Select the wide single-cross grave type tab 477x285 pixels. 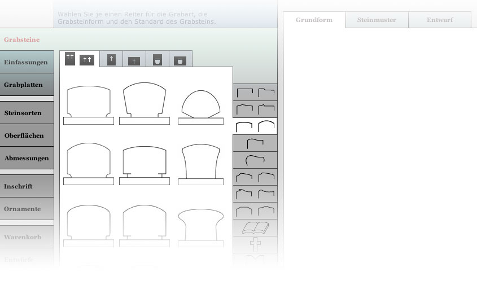134,60
